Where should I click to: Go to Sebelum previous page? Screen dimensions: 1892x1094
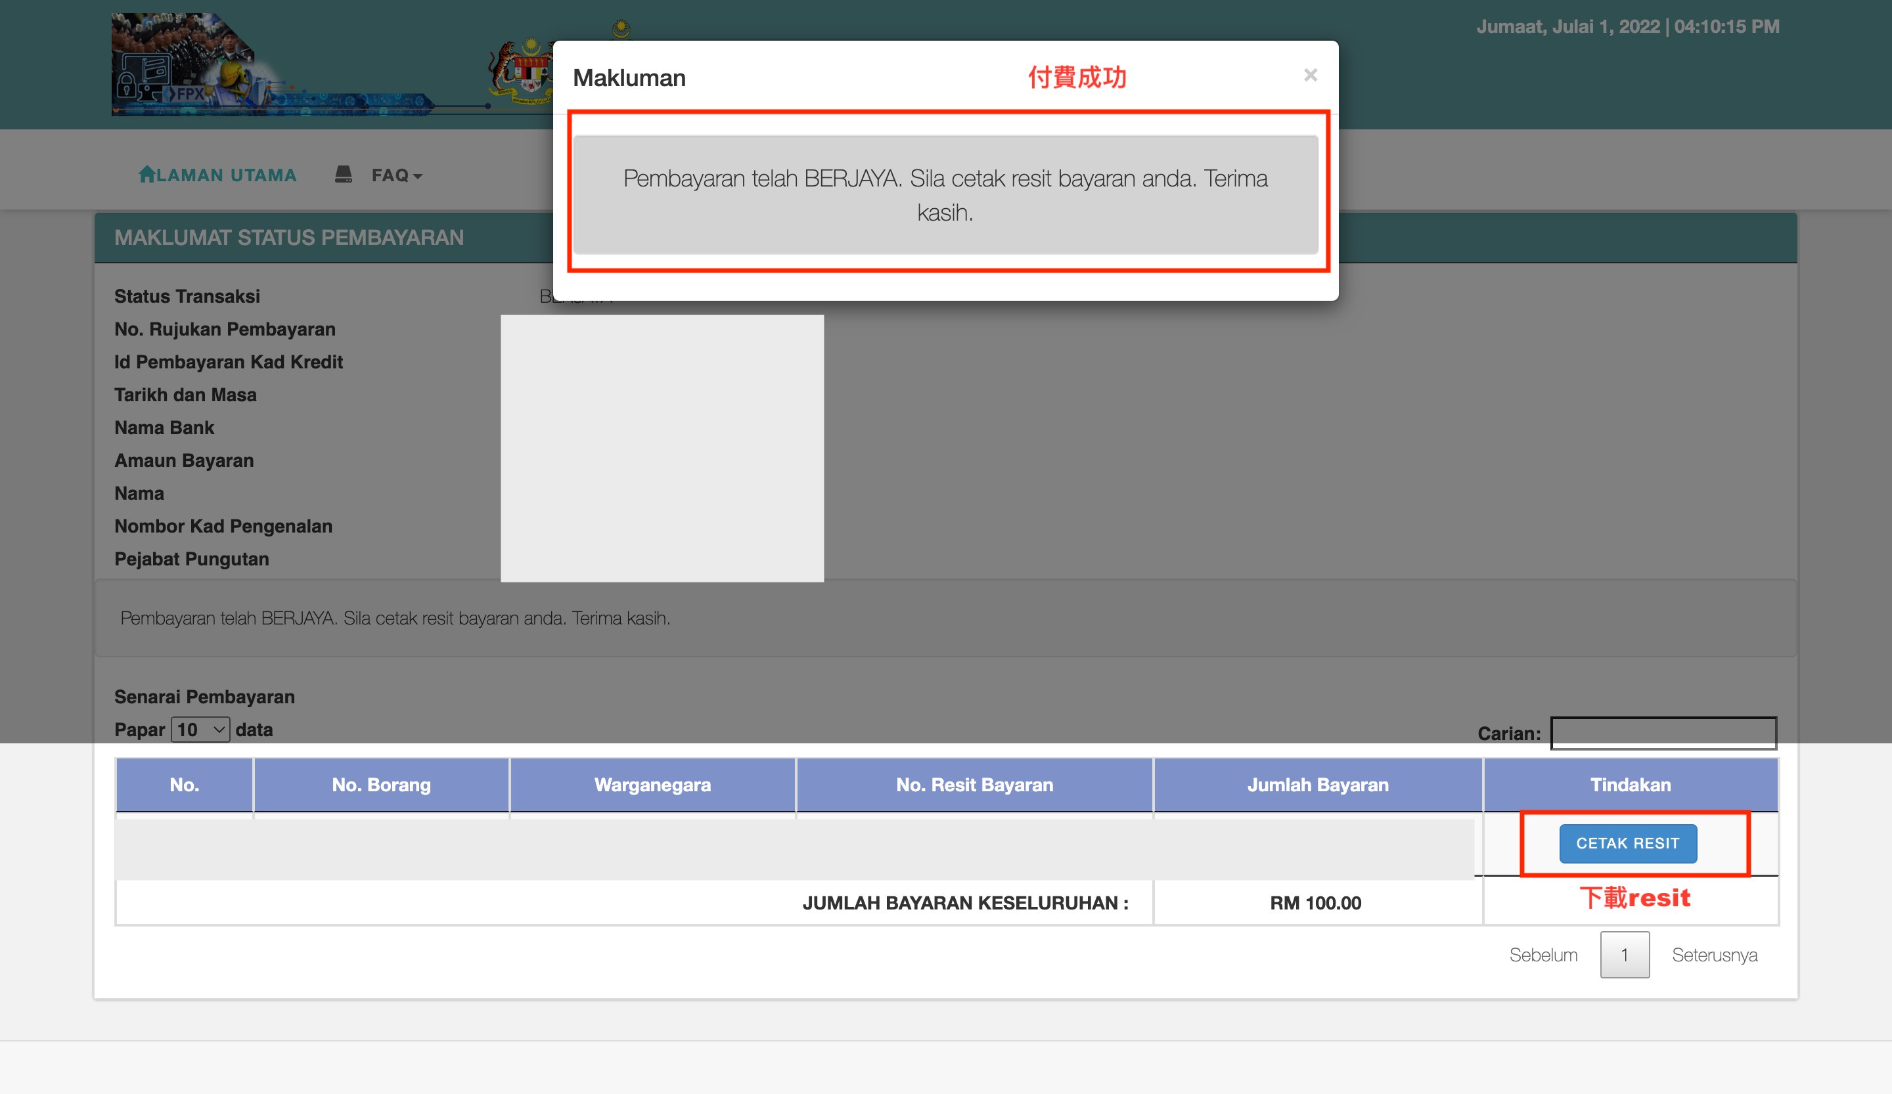coord(1543,954)
